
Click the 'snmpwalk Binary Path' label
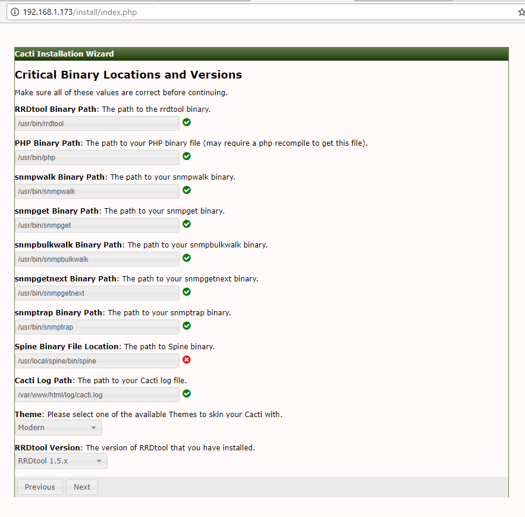(x=59, y=177)
